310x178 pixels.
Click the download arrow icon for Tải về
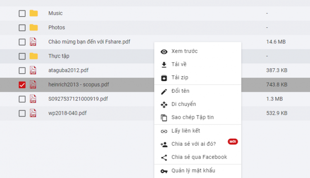pyautogui.click(x=164, y=65)
